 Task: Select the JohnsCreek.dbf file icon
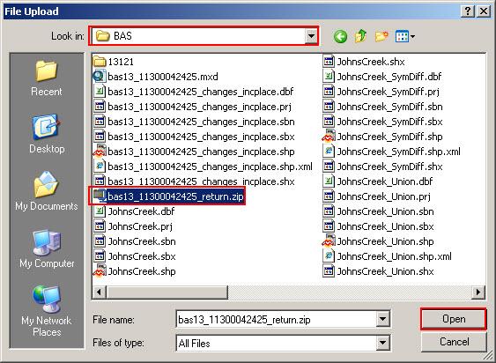(100, 211)
